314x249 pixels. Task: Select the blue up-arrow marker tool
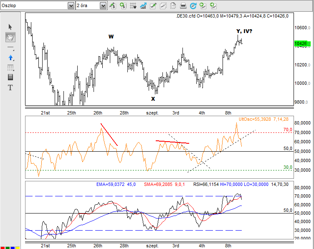pyautogui.click(x=10, y=58)
